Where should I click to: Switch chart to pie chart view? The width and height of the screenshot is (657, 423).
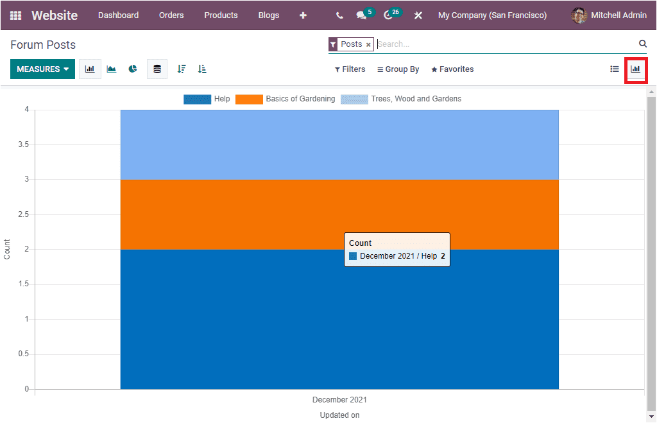132,69
